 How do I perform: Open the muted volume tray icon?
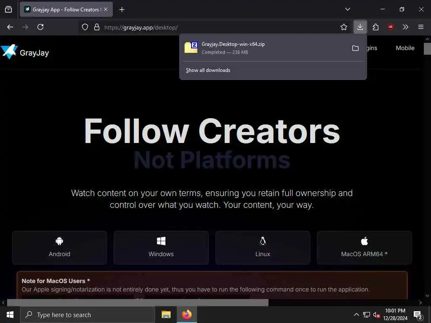click(x=376, y=315)
